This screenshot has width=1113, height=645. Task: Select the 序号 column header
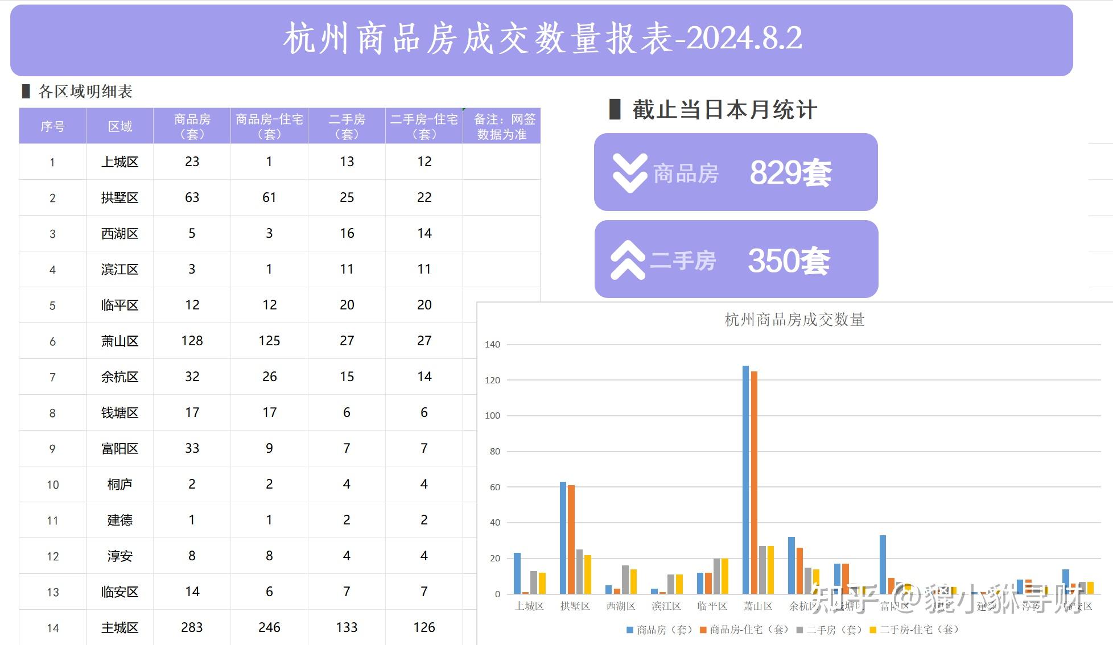pyautogui.click(x=52, y=126)
